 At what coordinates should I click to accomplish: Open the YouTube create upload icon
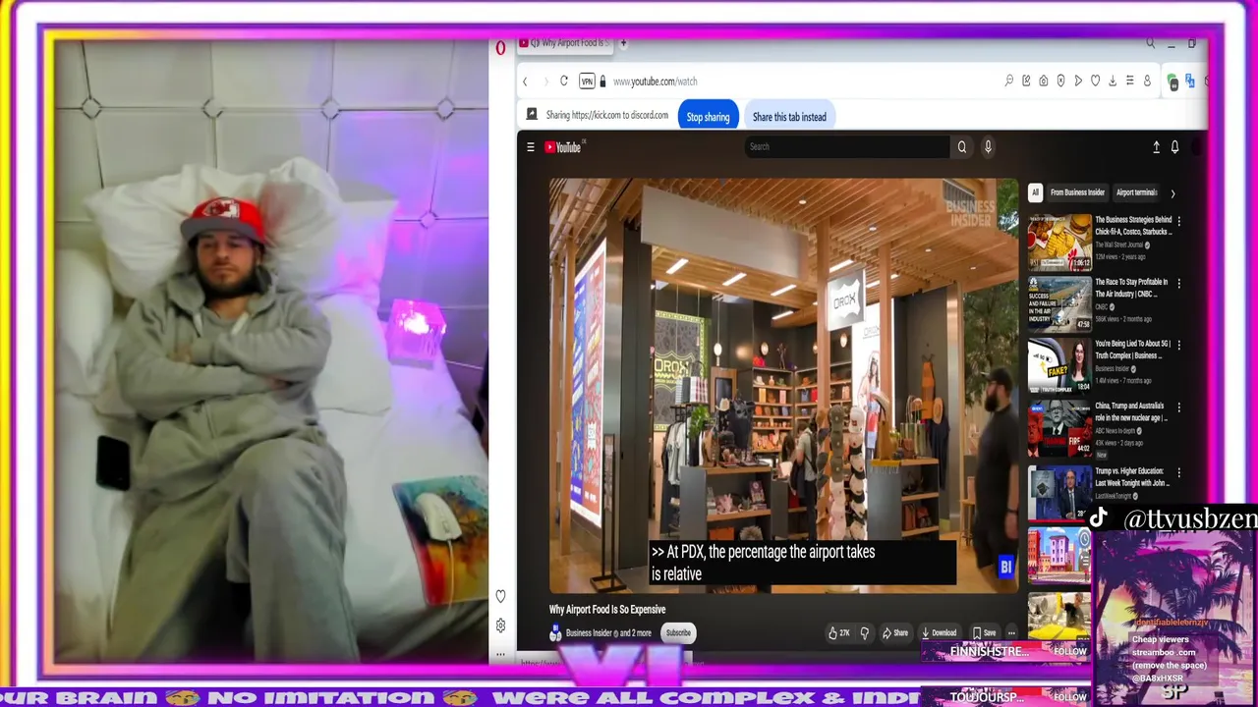[1156, 147]
